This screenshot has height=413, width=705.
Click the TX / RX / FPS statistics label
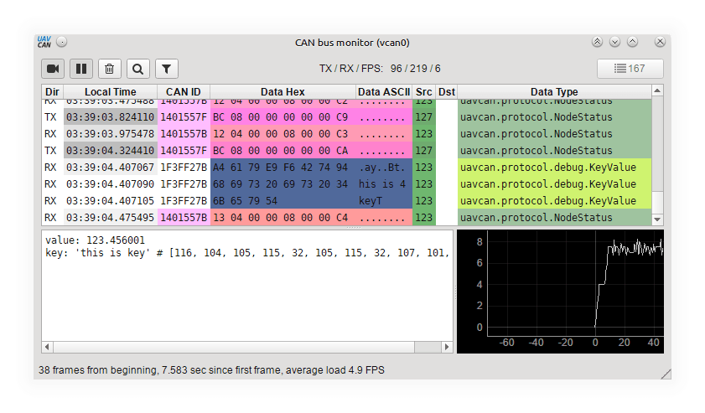(380, 69)
